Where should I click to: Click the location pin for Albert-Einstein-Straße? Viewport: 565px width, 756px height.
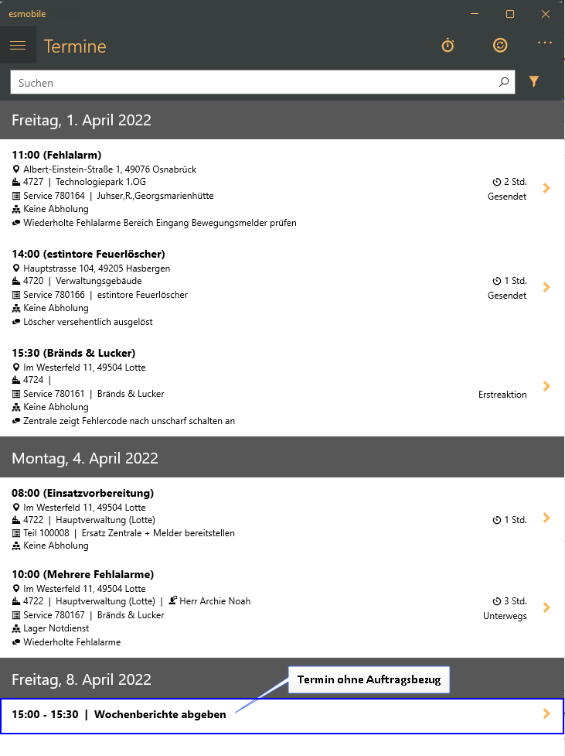(x=16, y=169)
